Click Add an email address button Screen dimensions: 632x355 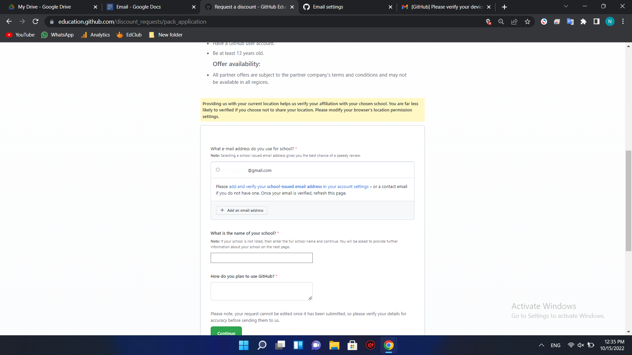[242, 210]
